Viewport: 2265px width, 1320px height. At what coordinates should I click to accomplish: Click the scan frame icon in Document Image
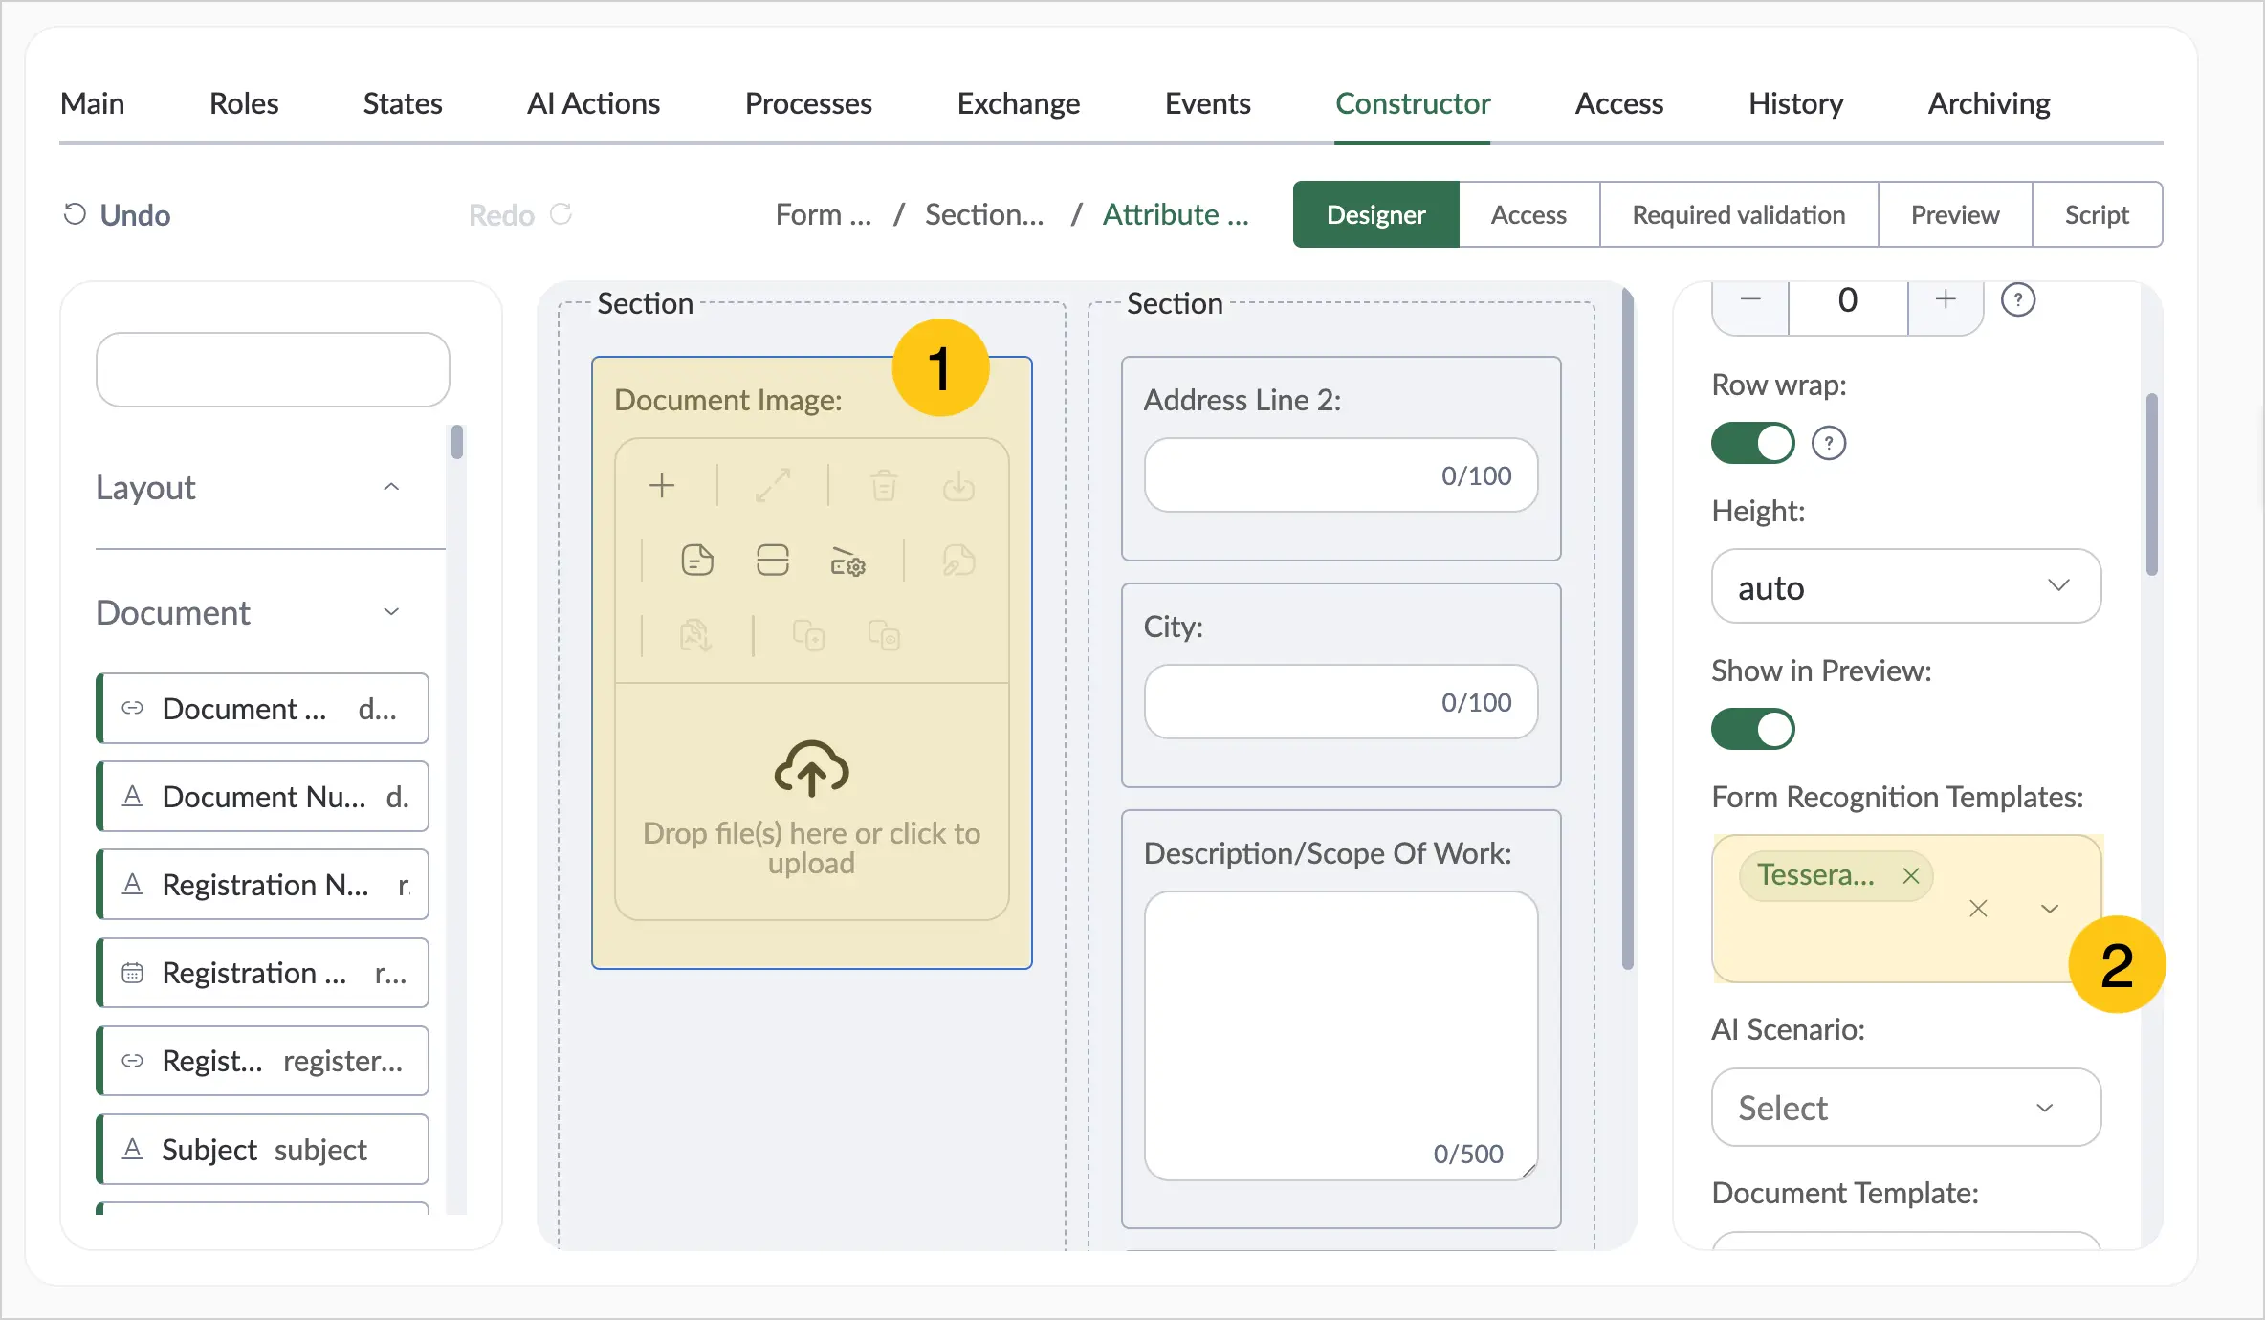tap(773, 561)
